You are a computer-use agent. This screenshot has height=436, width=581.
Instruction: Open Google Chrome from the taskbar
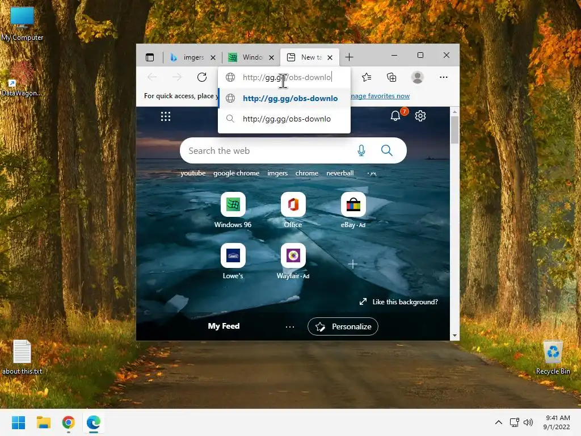click(68, 422)
